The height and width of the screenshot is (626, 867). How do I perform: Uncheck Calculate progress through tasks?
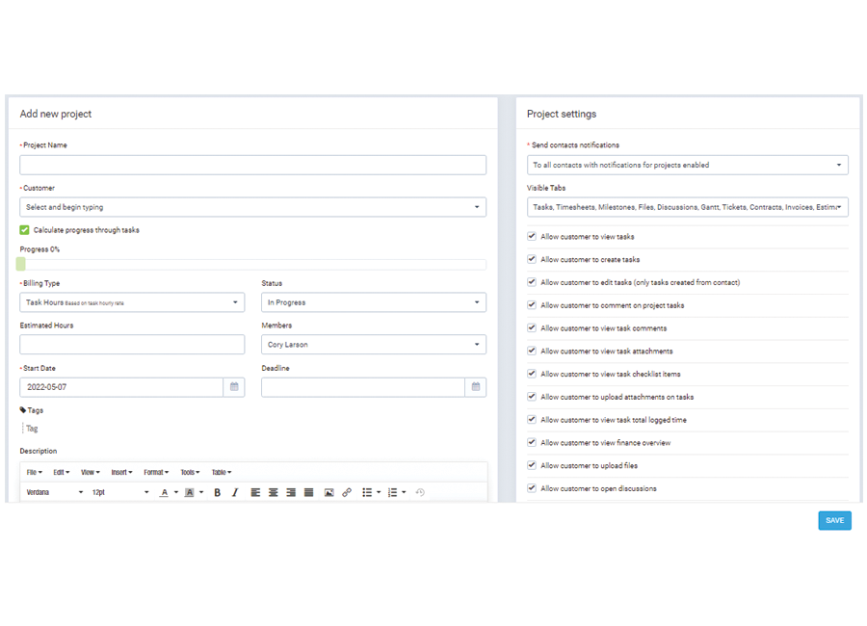pos(25,230)
